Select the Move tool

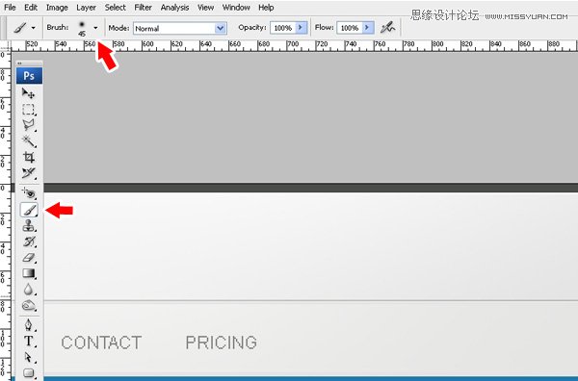point(28,93)
